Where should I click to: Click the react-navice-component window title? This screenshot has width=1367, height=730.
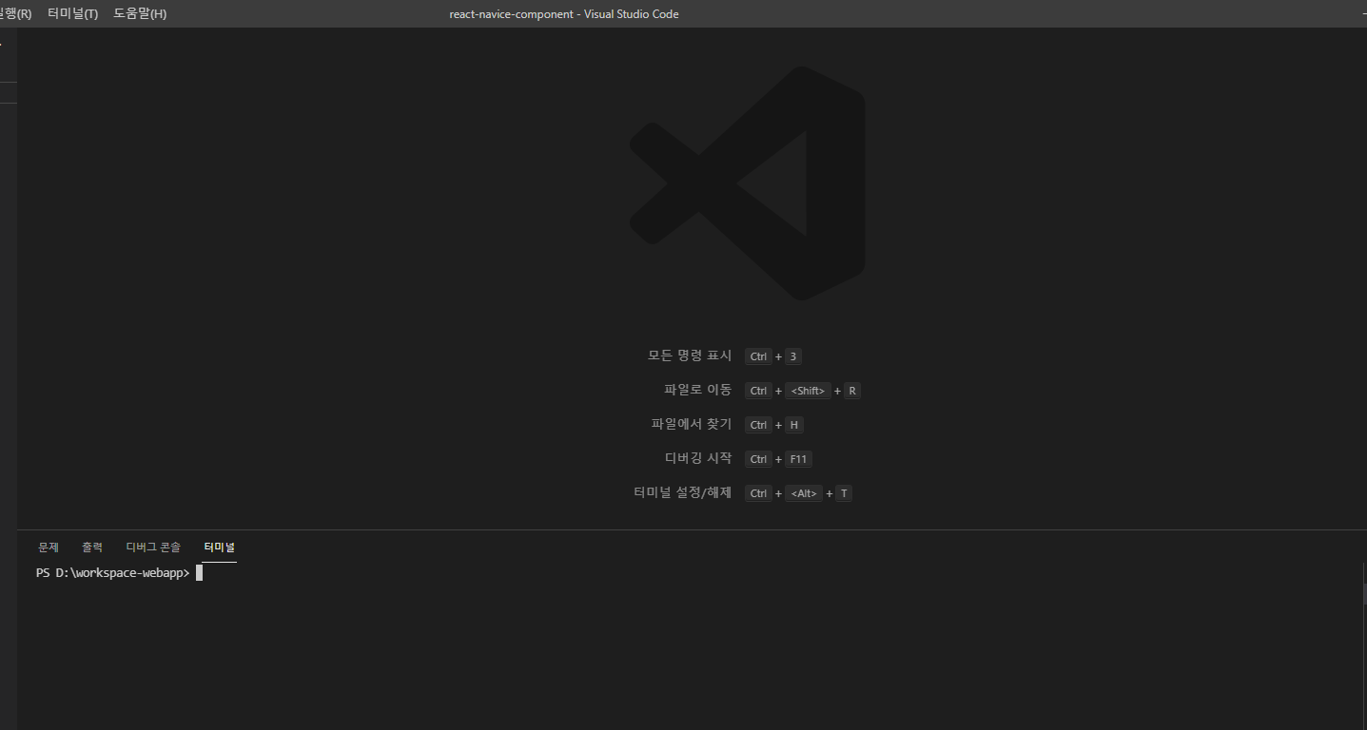(x=564, y=14)
